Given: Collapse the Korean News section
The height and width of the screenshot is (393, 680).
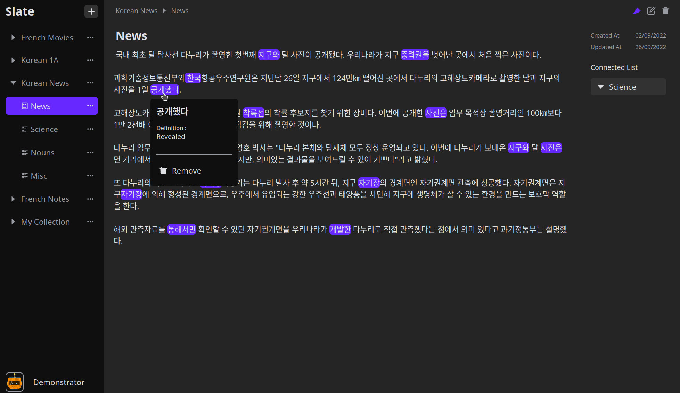Looking at the screenshot, I should click(13, 83).
